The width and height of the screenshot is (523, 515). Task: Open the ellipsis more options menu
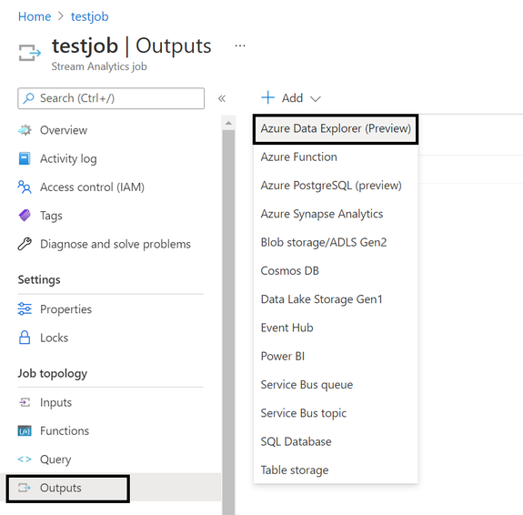coord(240,45)
